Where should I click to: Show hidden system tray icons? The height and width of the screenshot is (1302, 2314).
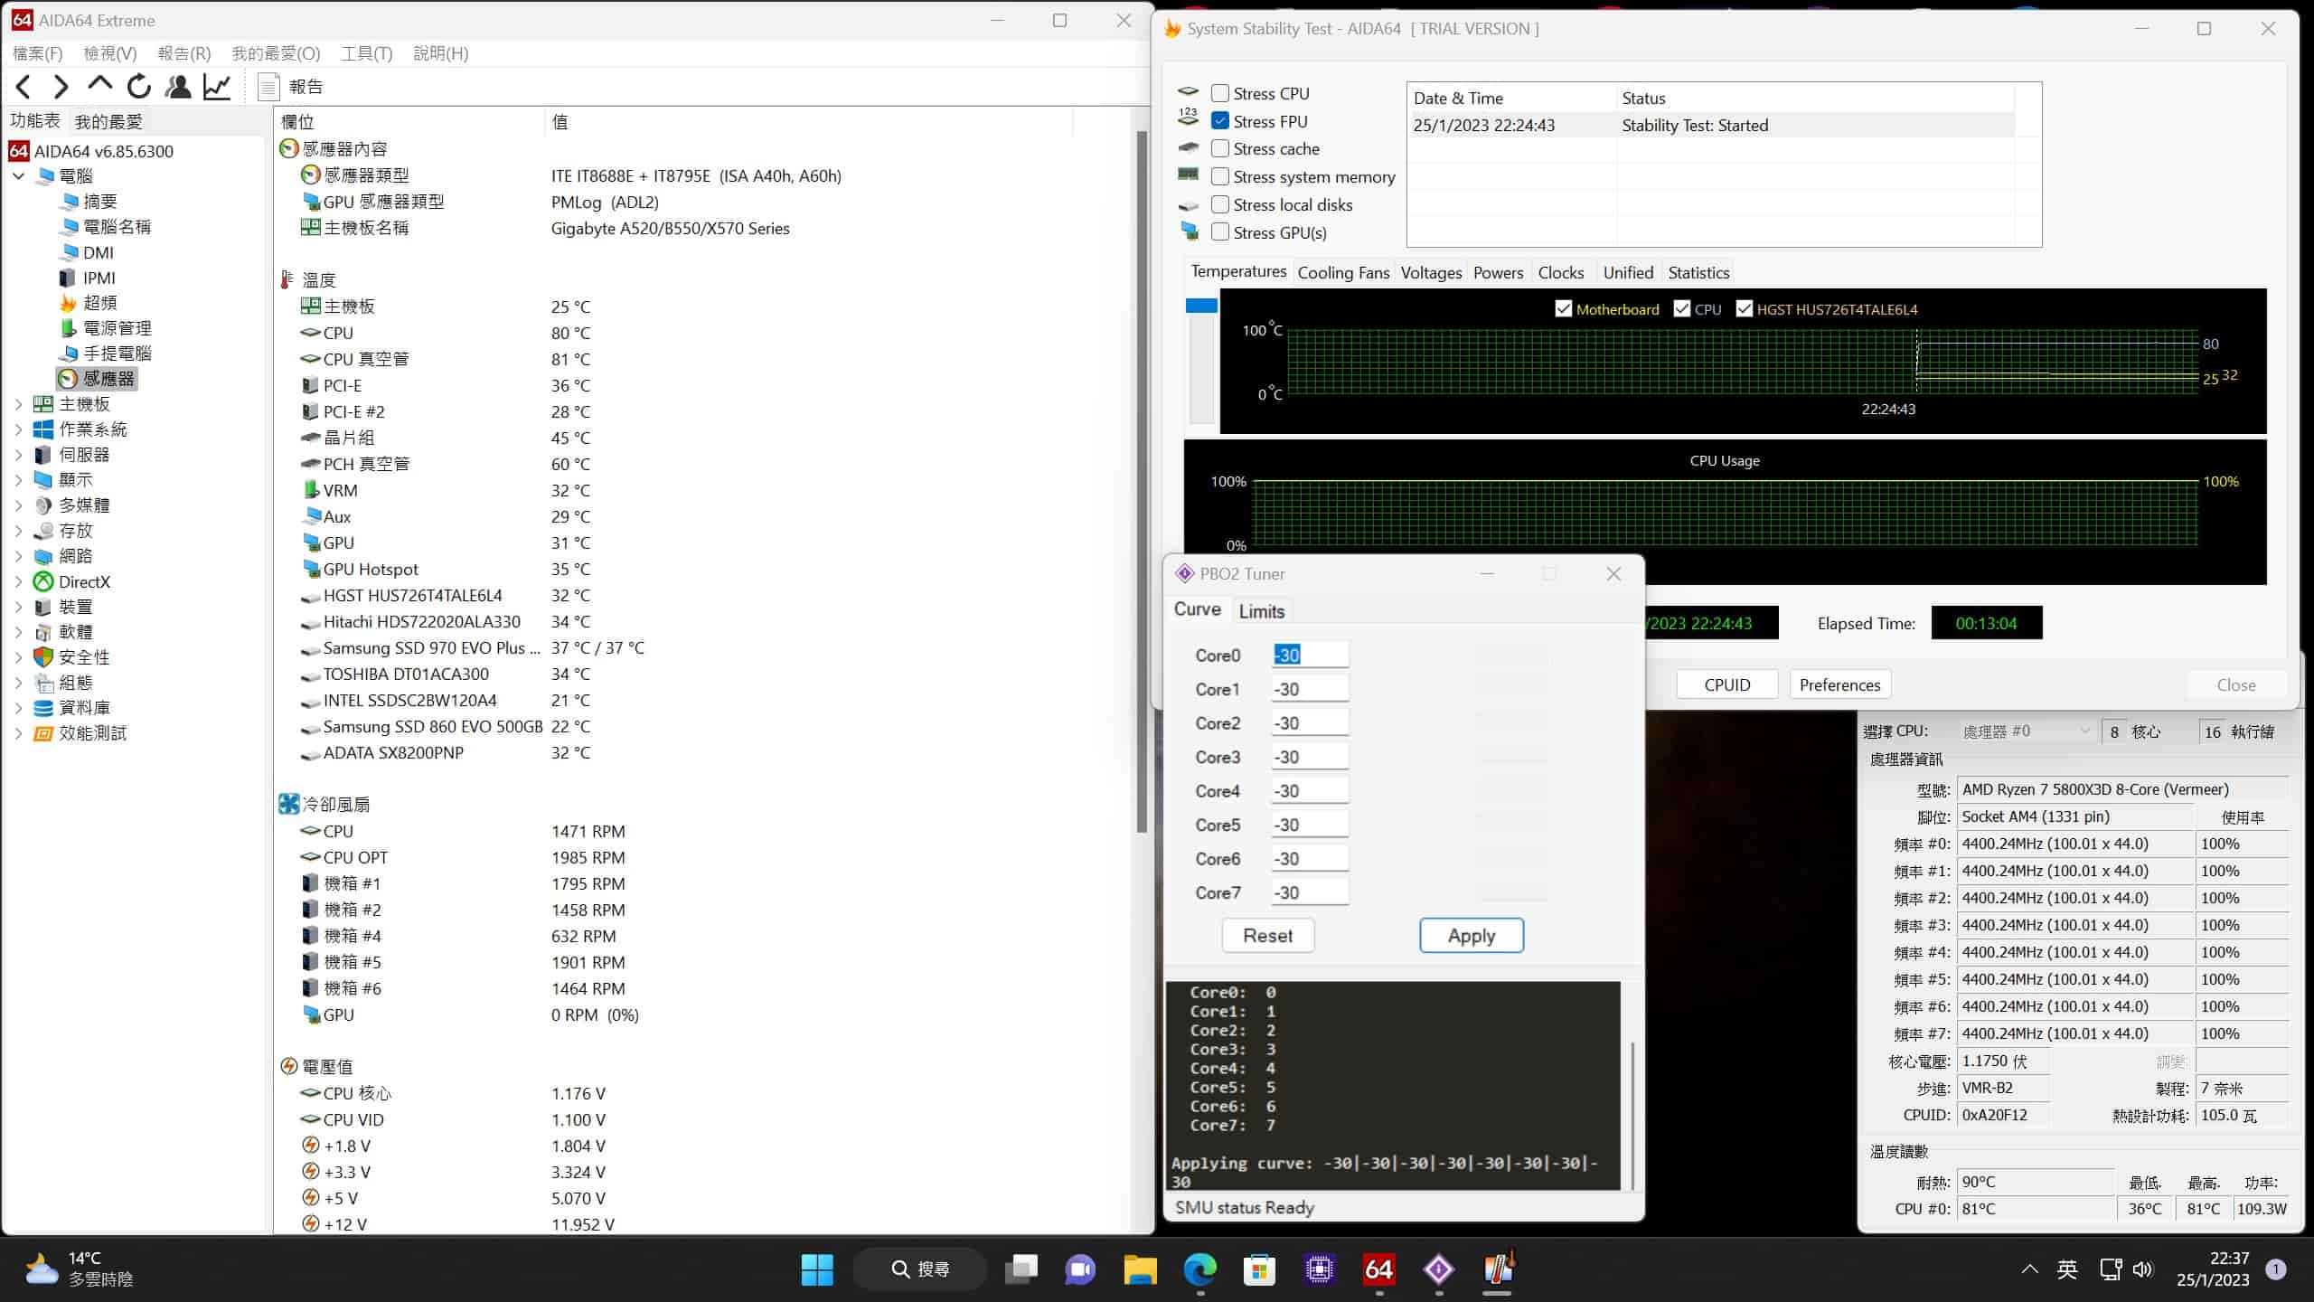click(x=2029, y=1269)
